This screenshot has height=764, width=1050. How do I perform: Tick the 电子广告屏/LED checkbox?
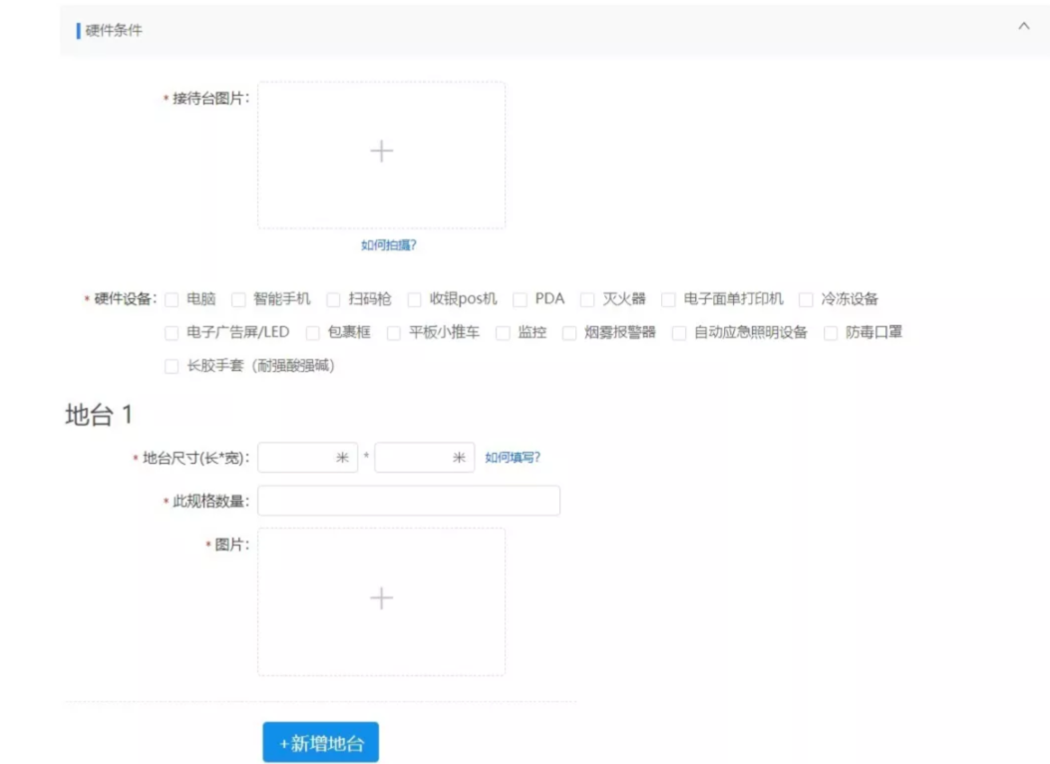coord(172,333)
